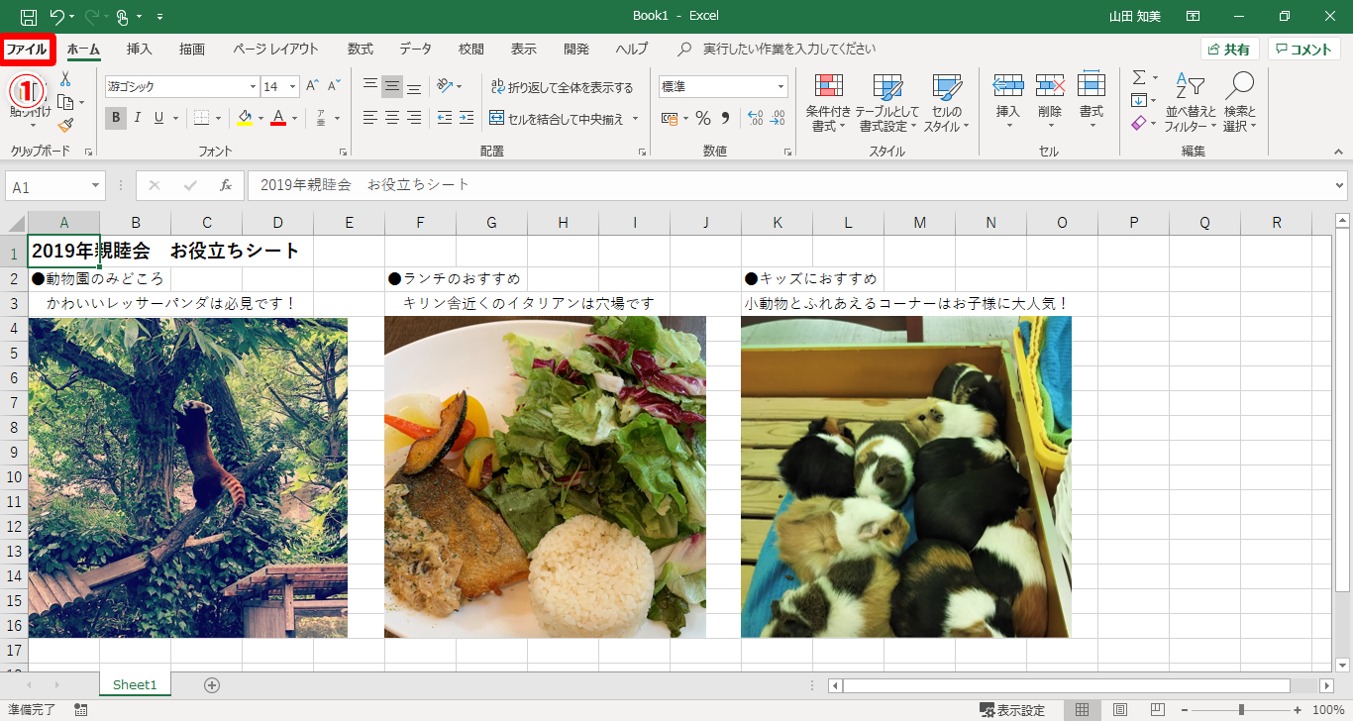
Task: Open テーブルとして書式設定 gallery
Action: (x=887, y=103)
